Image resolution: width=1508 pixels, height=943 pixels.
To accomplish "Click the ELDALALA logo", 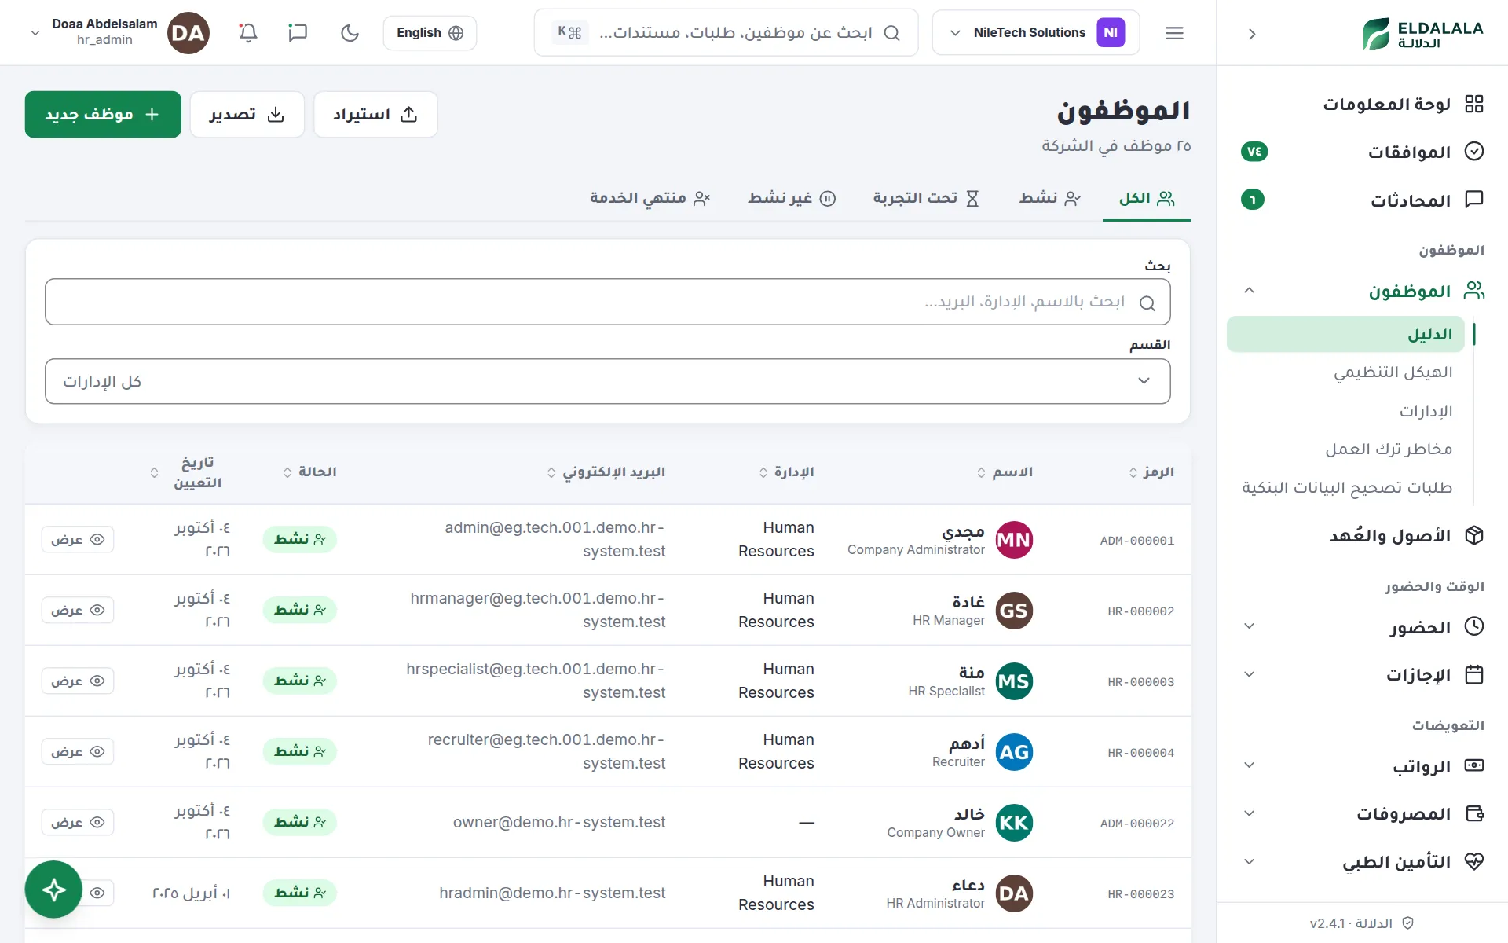I will tap(1423, 33).
